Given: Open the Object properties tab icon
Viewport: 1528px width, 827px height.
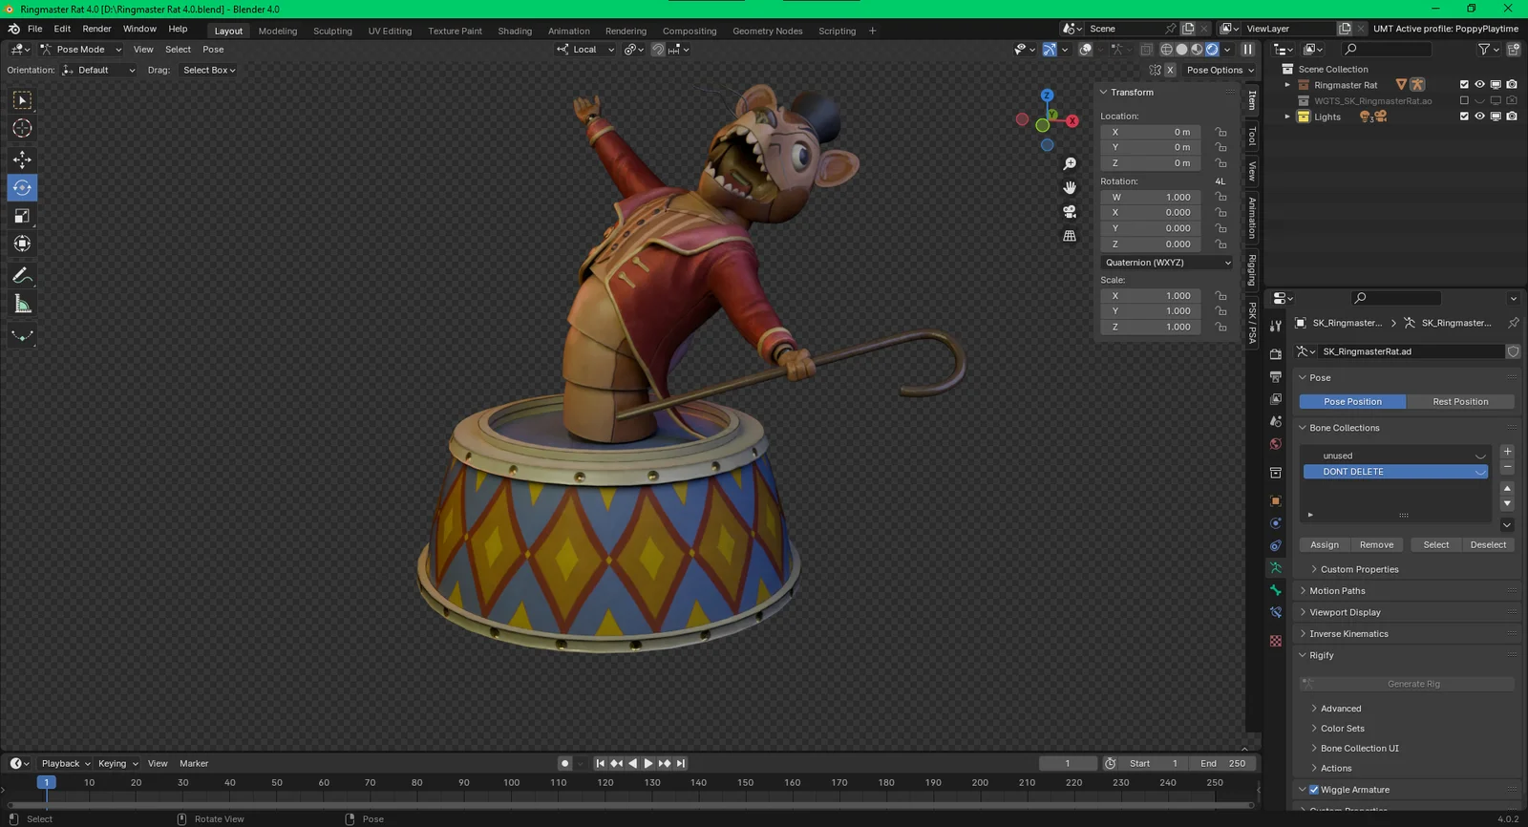Looking at the screenshot, I should 1275,500.
